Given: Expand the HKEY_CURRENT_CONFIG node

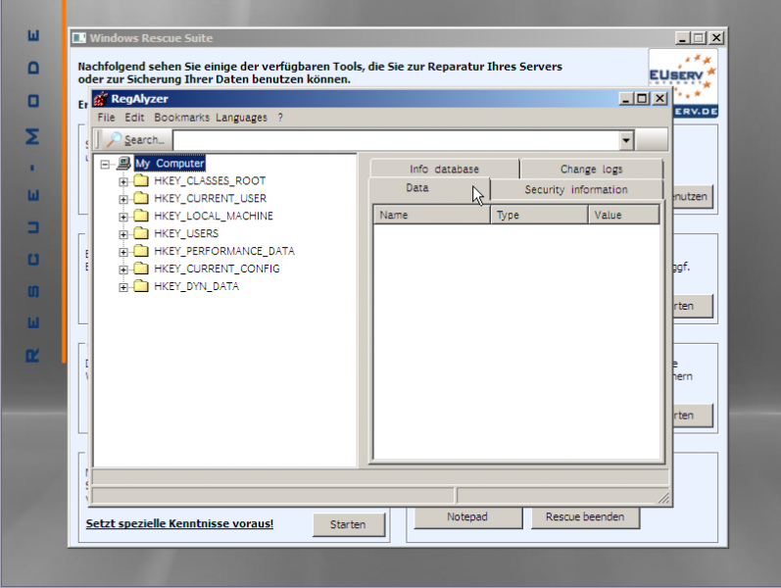Looking at the screenshot, I should pyautogui.click(x=123, y=269).
